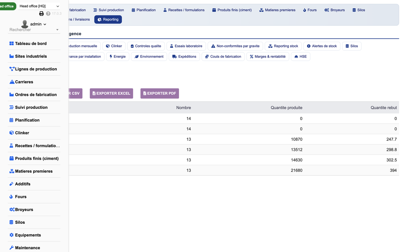Open the Alertes de stock report

click(322, 46)
